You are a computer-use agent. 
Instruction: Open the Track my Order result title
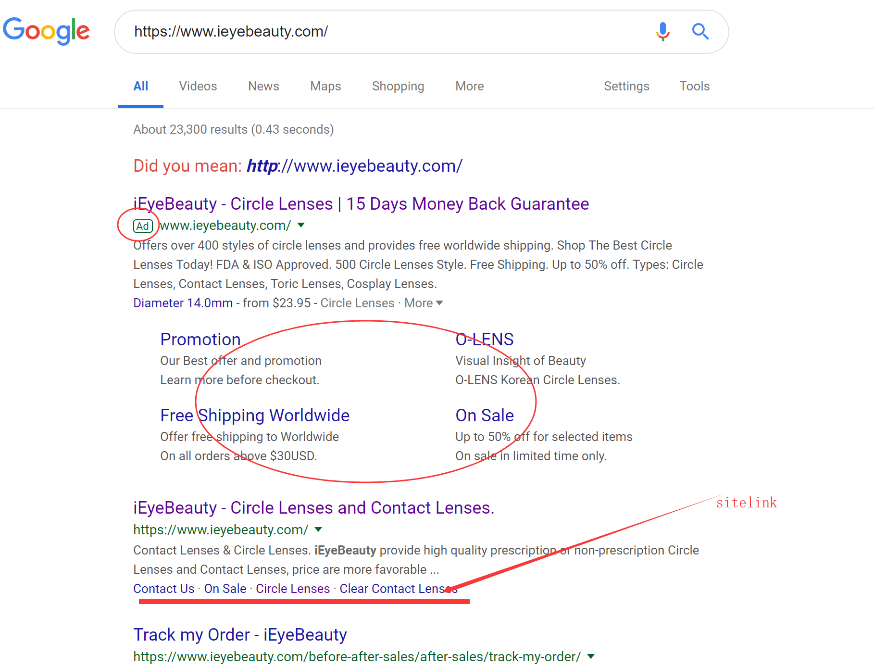click(x=240, y=635)
